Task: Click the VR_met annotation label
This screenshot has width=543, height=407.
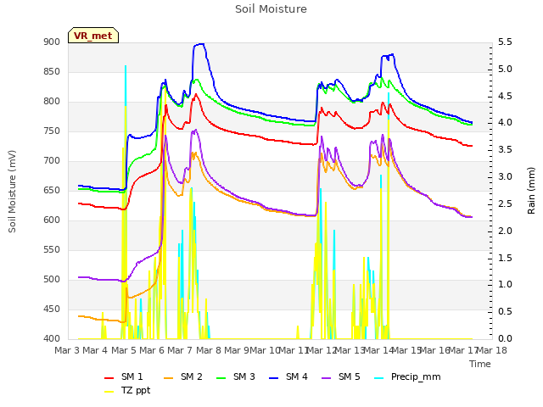Action: pyautogui.click(x=93, y=36)
